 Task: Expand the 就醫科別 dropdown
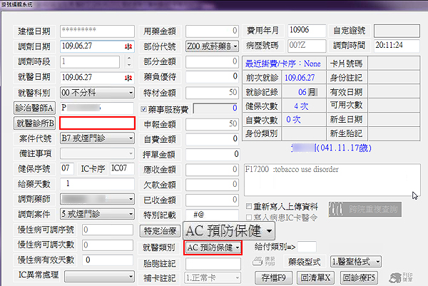point(130,93)
